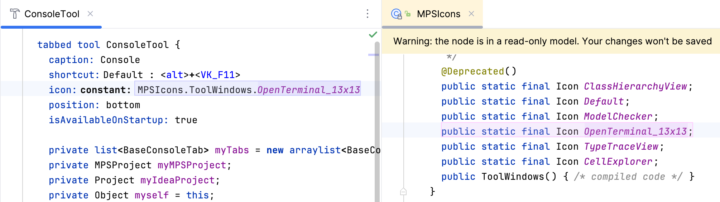Click the read-only model warning banner
The image size is (720, 202).
point(552,41)
